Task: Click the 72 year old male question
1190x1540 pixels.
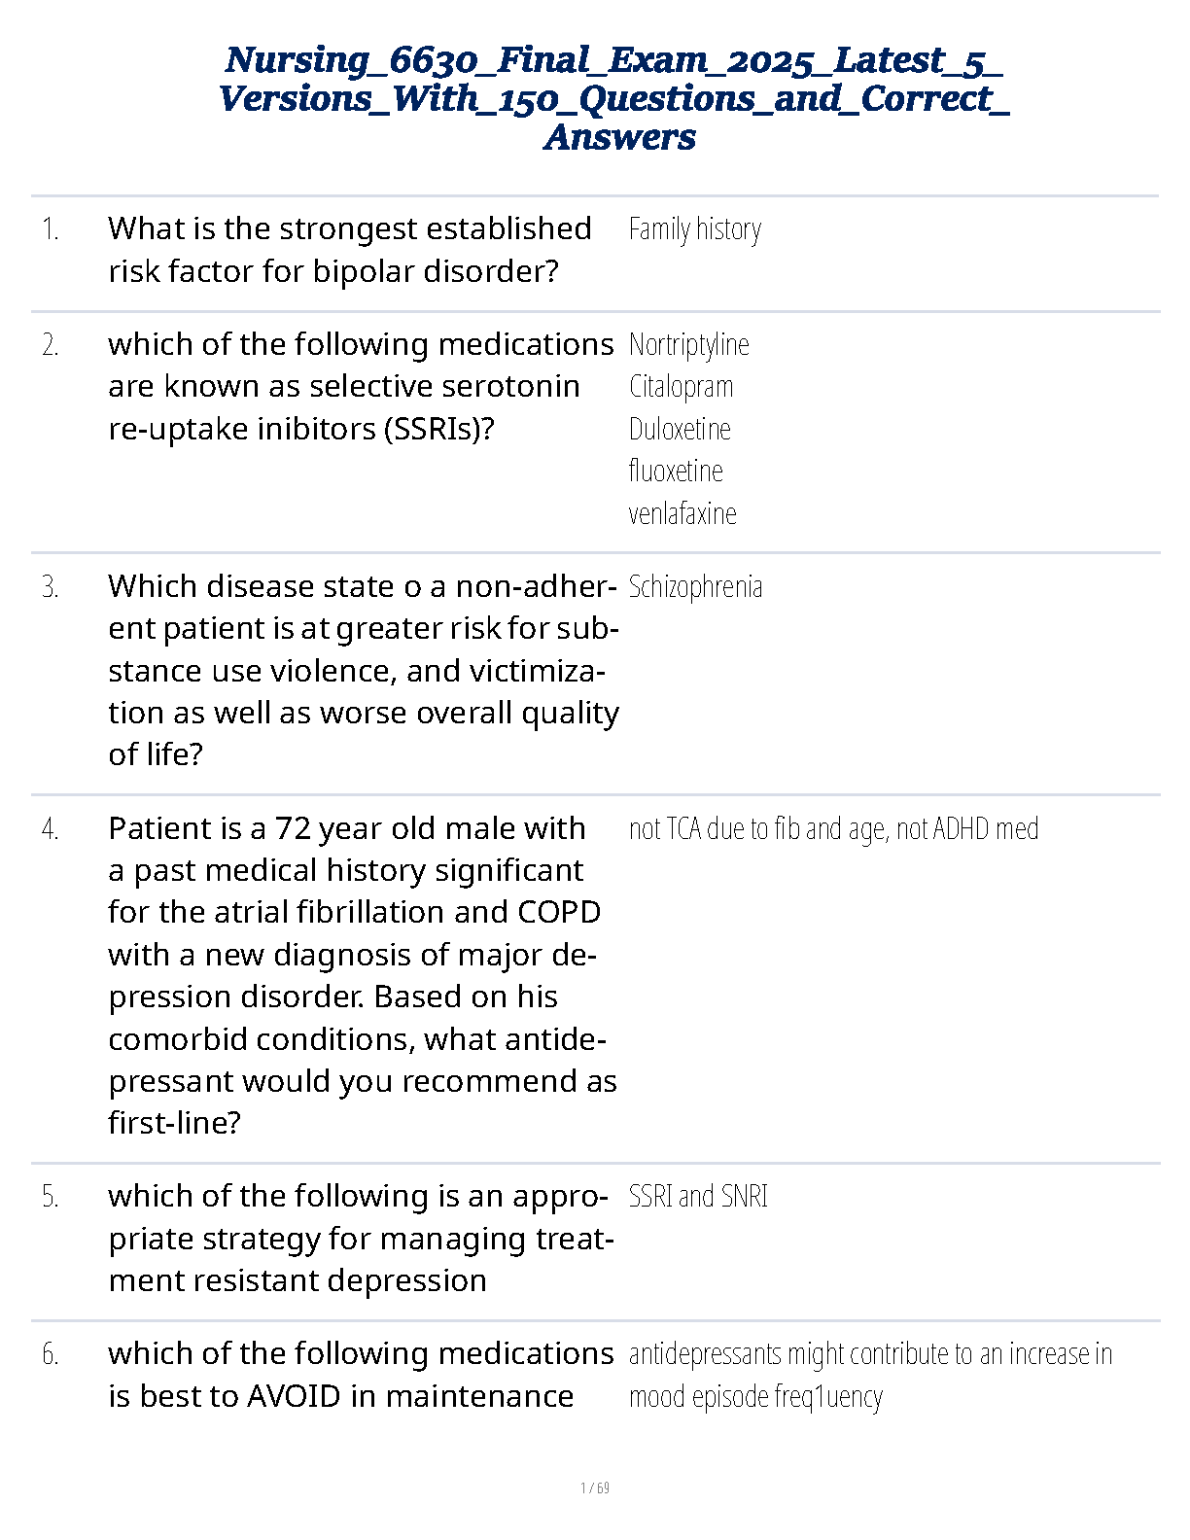Action: (362, 975)
